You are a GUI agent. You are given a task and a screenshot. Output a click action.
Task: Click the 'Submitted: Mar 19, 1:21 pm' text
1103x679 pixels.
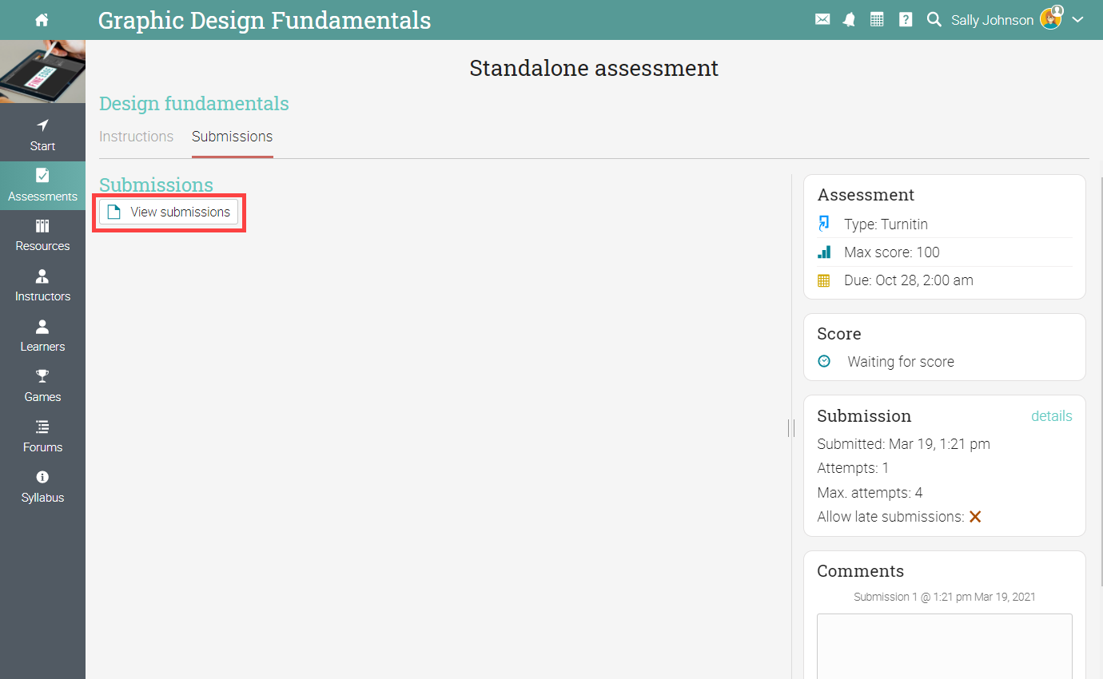point(903,444)
